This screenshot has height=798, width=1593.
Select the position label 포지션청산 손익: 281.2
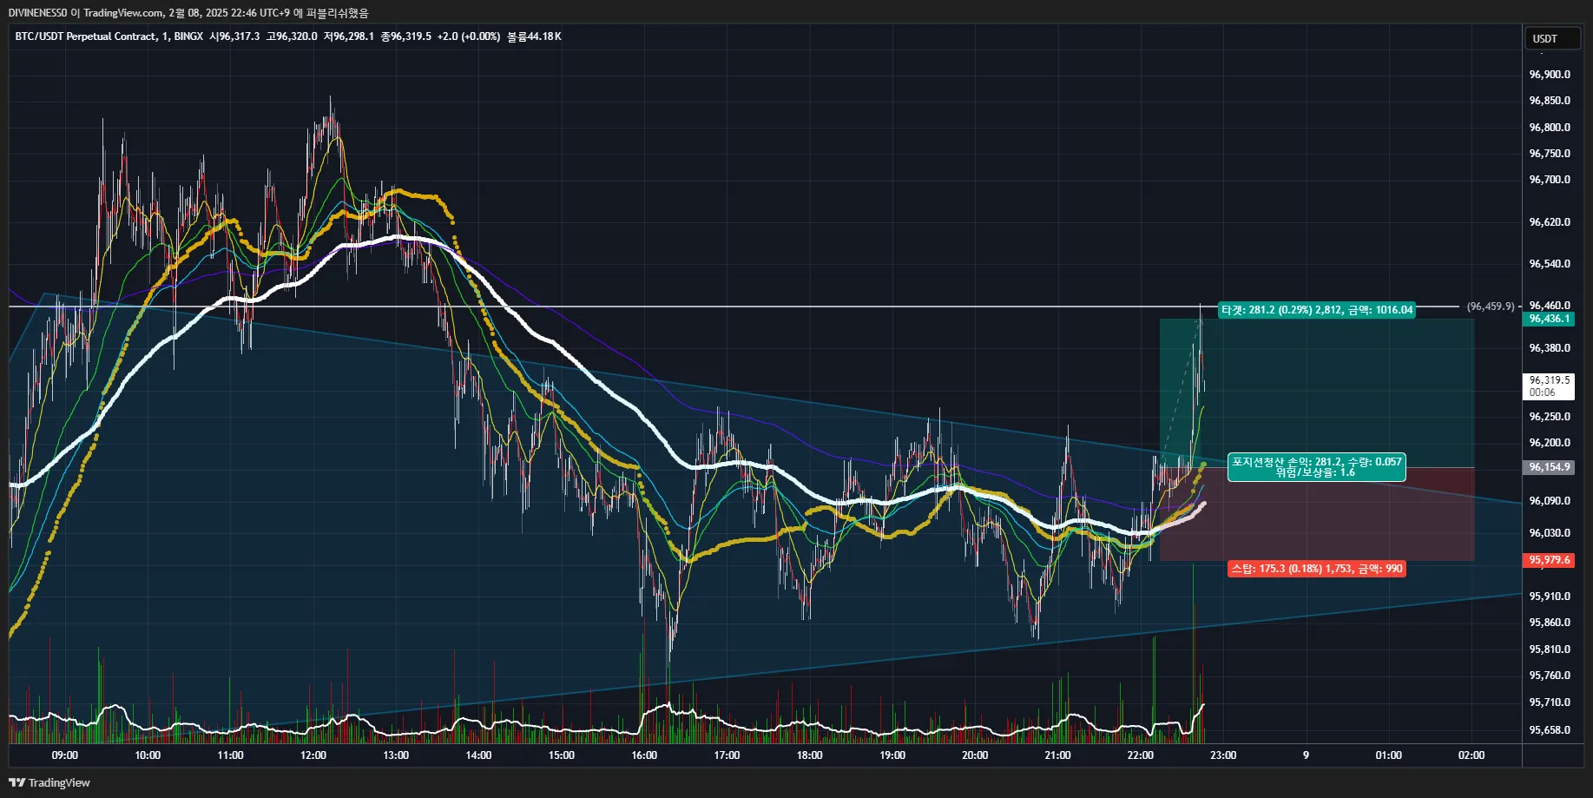coord(1317,467)
